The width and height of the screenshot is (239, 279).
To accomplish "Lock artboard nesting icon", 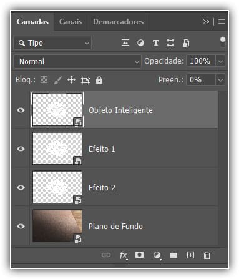I will pyautogui.click(x=85, y=81).
